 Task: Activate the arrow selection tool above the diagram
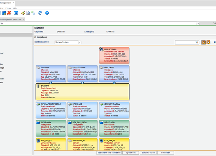click(x=203, y=42)
